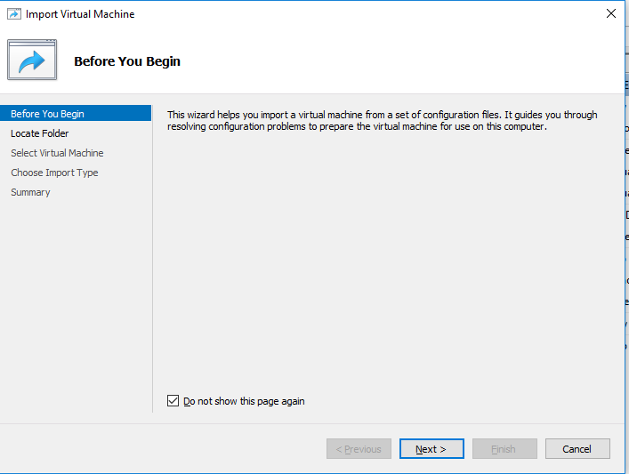This screenshot has height=474, width=629.
Task: Click the Finish button
Action: coord(504,449)
